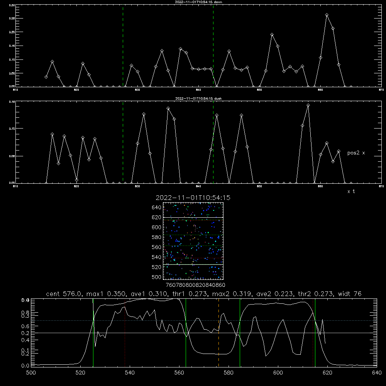Click the 'dawn' plot title timestamp
The image size is (386, 386).
click(198, 2)
